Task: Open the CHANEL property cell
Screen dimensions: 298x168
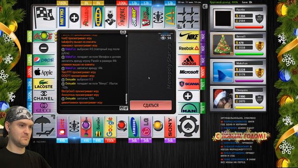Action: 44,96
